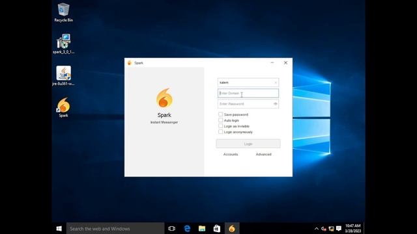Open the Accounts link
The width and height of the screenshot is (417, 234).
click(231, 155)
